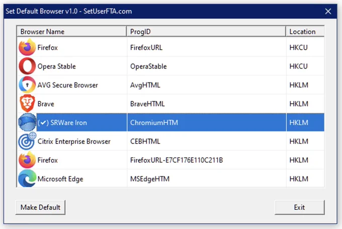The width and height of the screenshot is (342, 229).
Task: Click the ProgID column header
Action: coord(206,32)
